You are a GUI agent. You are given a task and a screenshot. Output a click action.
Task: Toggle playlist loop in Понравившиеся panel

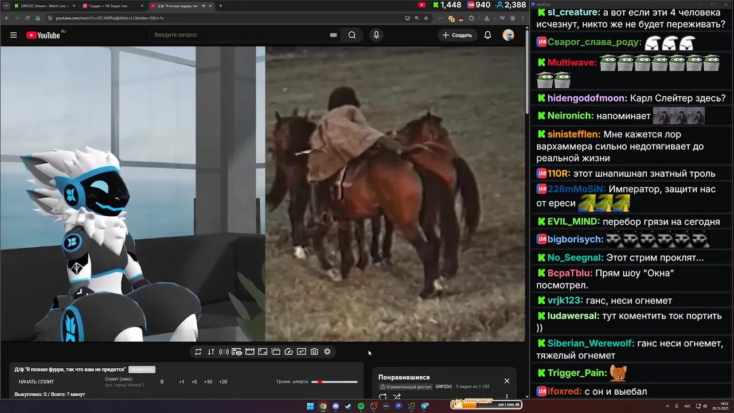pyautogui.click(x=382, y=396)
